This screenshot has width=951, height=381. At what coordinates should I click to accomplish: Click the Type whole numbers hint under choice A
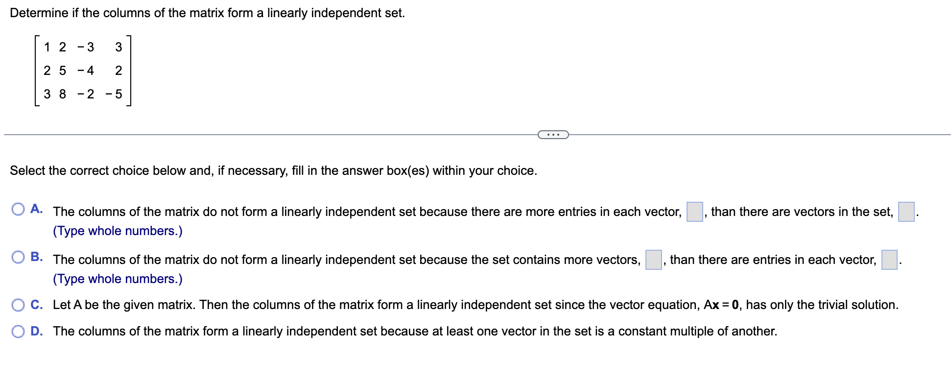coord(117,230)
